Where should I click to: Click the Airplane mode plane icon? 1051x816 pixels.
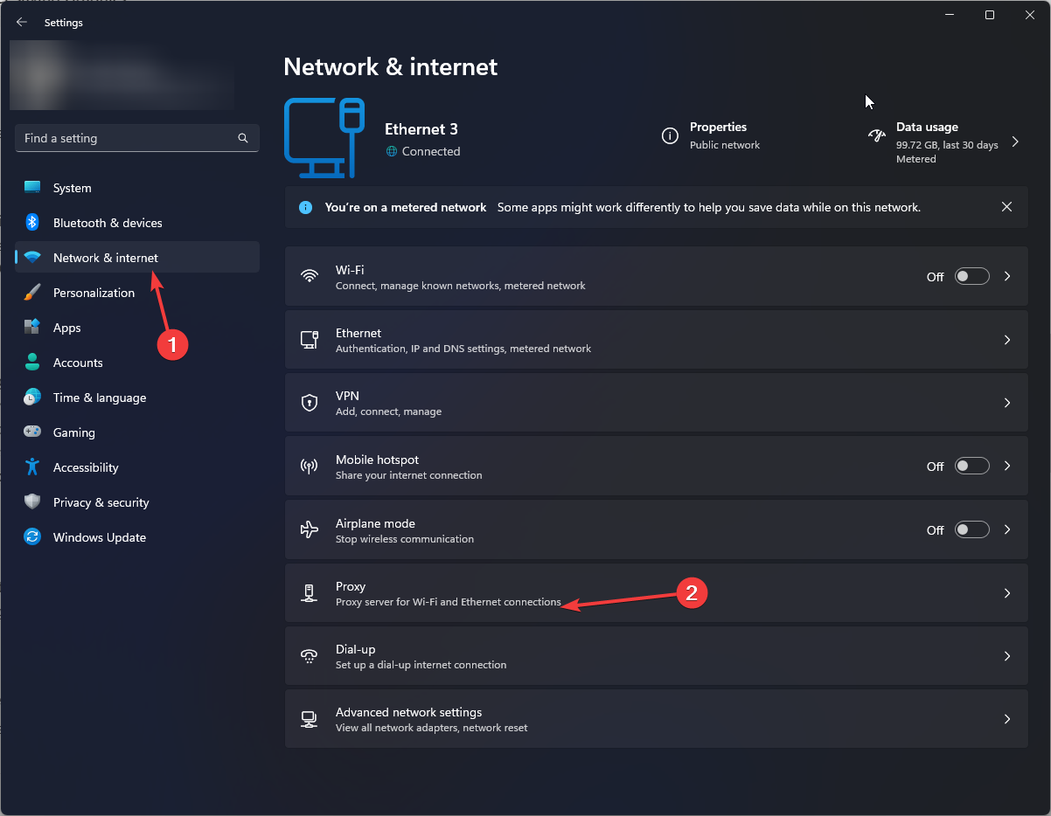[309, 530]
